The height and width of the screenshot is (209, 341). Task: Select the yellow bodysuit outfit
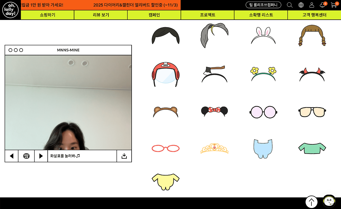pyautogui.click(x=165, y=182)
